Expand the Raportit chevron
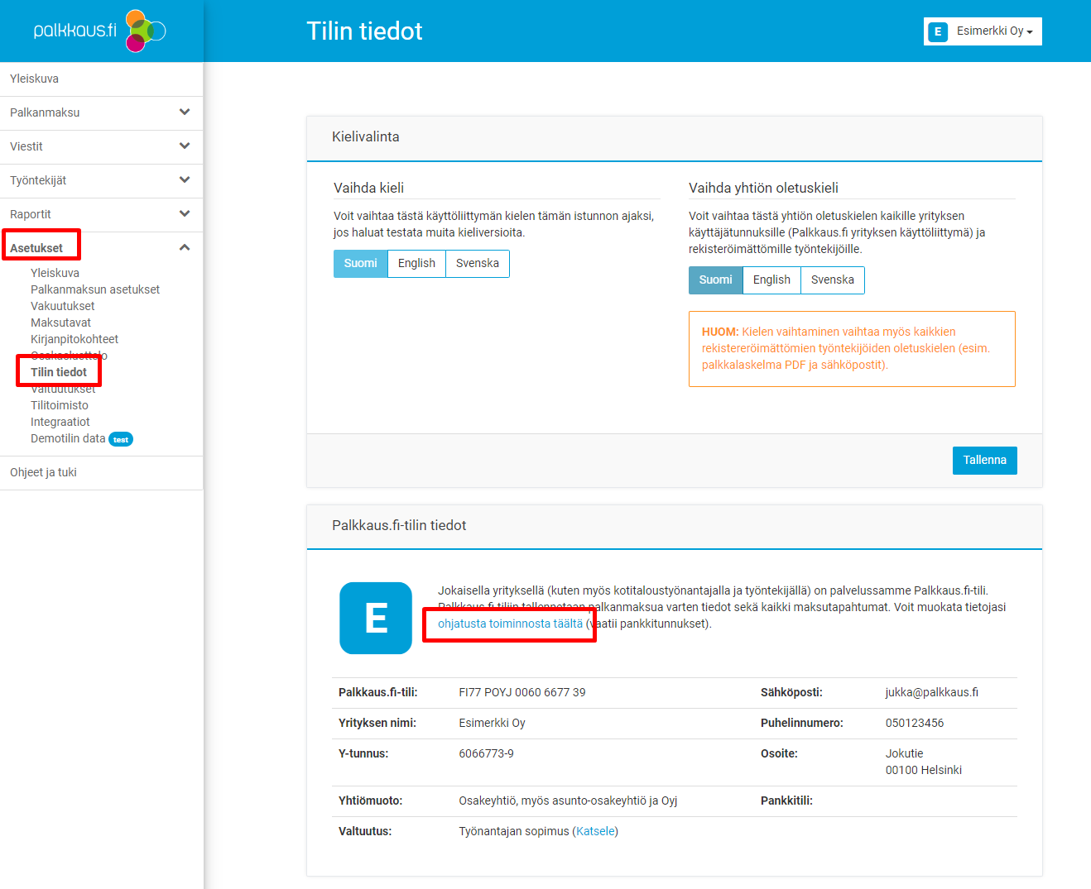The image size is (1091, 889). pos(185,214)
